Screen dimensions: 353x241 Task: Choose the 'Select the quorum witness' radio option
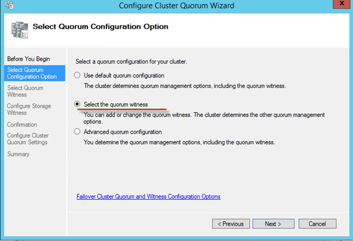(77, 104)
